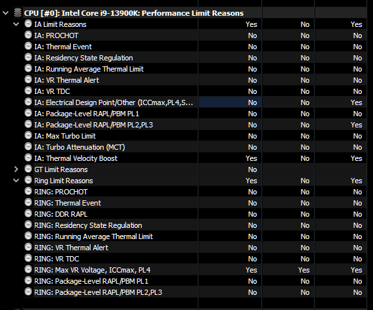Select the IA: Thermal Event row label
The image size is (373, 310).
point(63,47)
